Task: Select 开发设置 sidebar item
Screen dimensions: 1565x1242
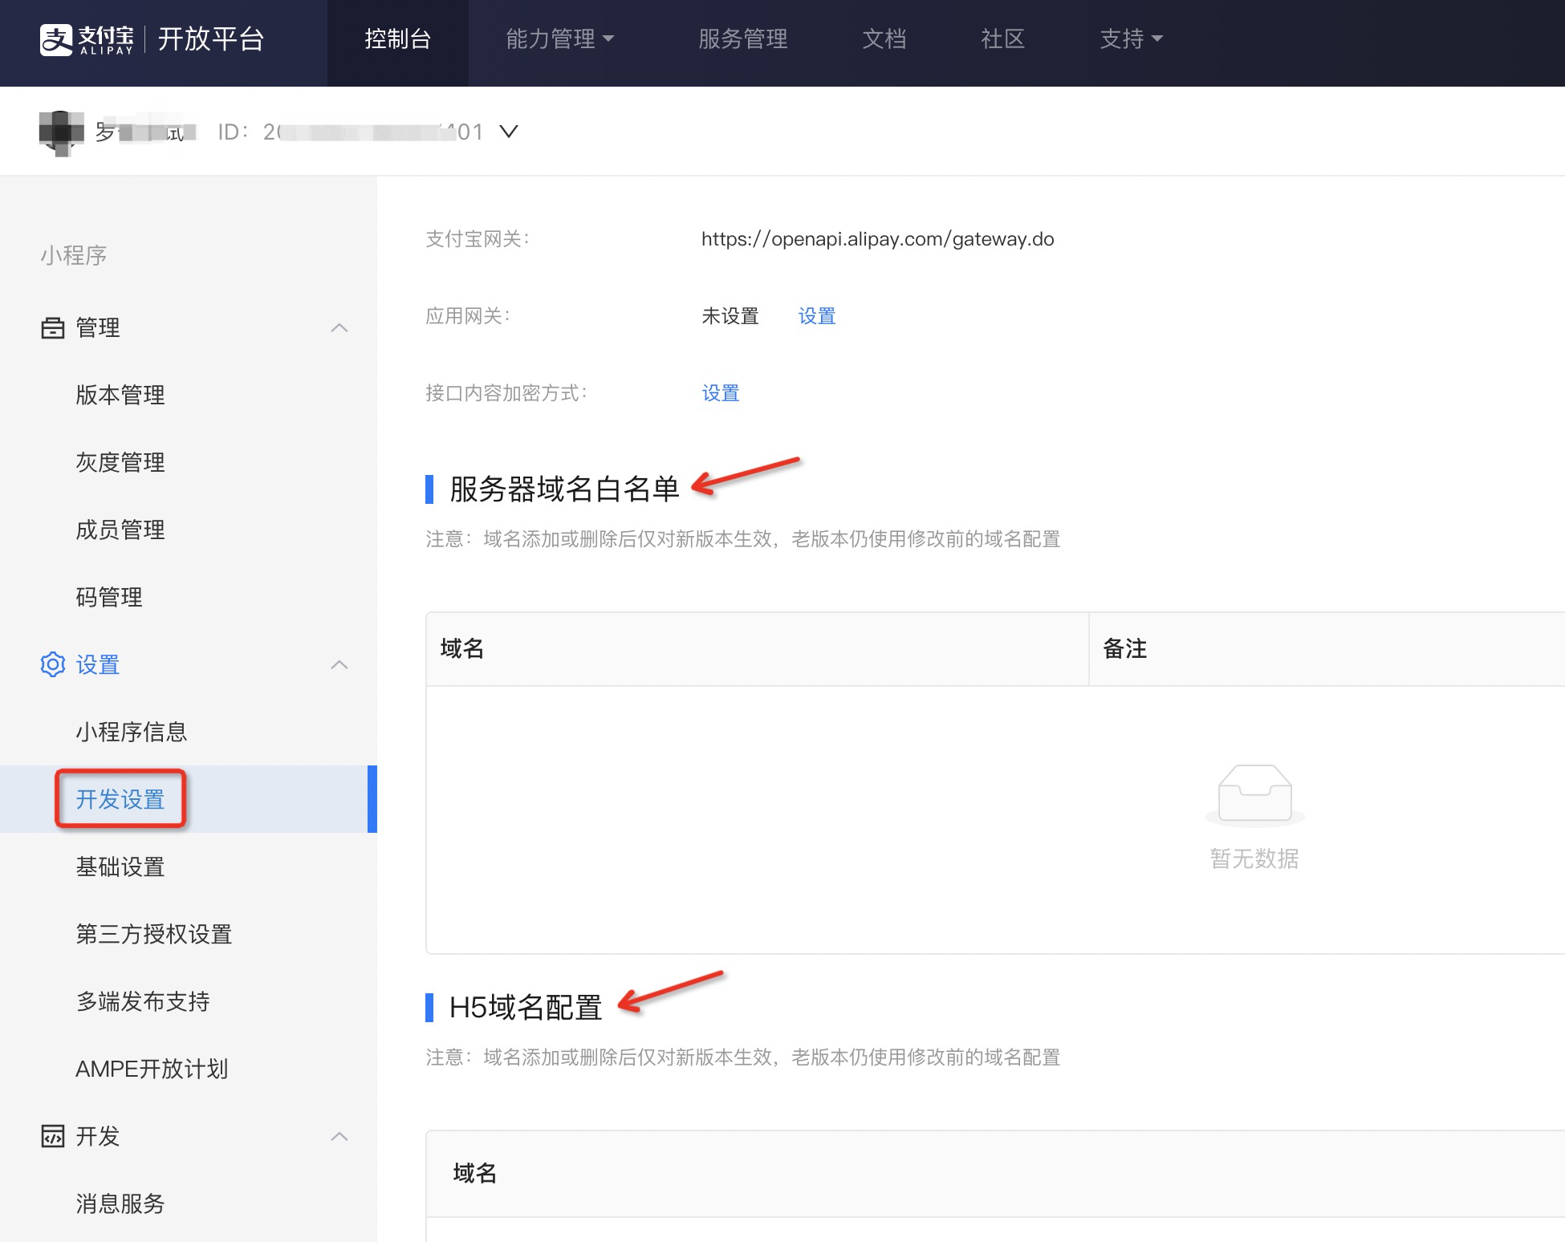Action: [x=120, y=799]
